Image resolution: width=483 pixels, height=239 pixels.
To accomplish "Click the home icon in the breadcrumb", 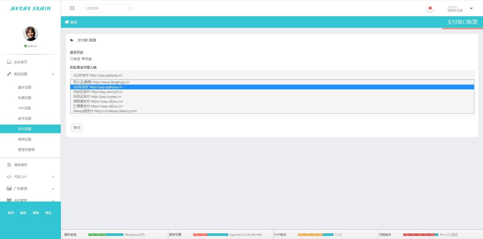I will coord(67,22).
